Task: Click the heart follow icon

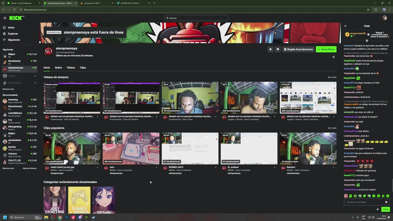Action: point(278,49)
